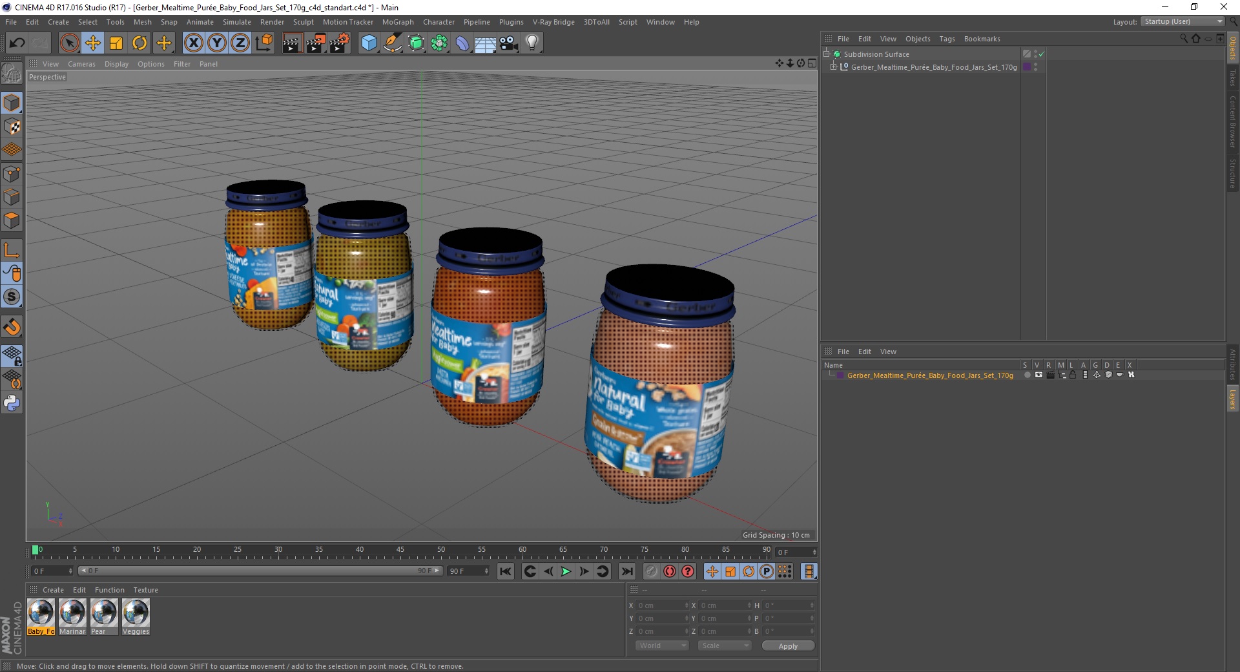This screenshot has height=672, width=1240.
Task: Activate the Rotate tool in top toolbar
Action: [139, 43]
